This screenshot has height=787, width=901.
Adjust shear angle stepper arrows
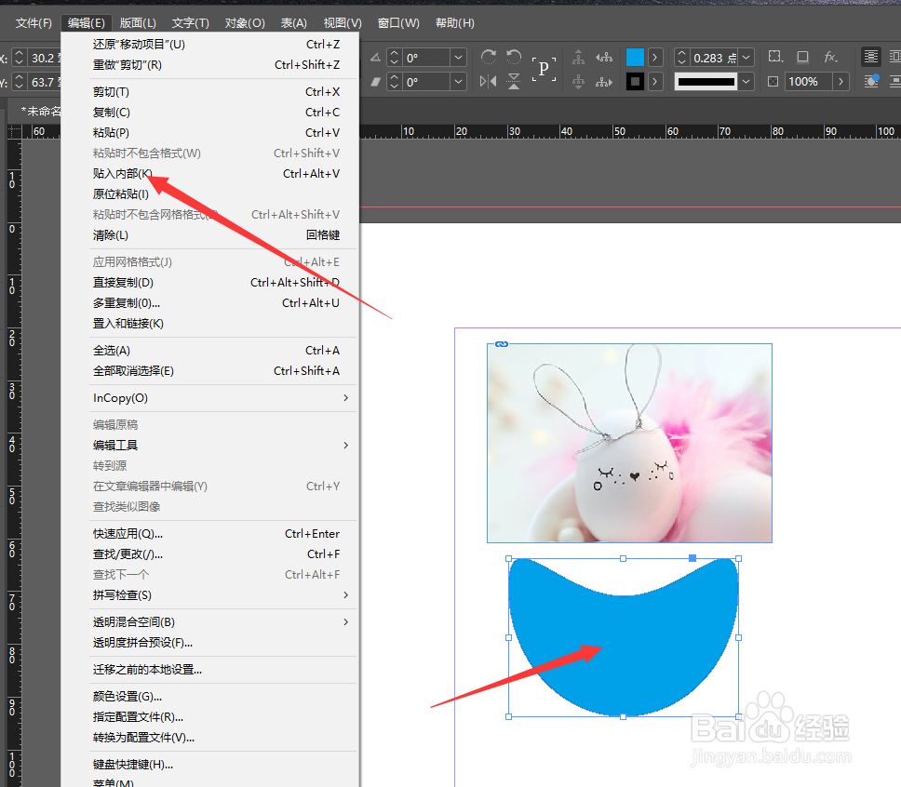pos(395,82)
